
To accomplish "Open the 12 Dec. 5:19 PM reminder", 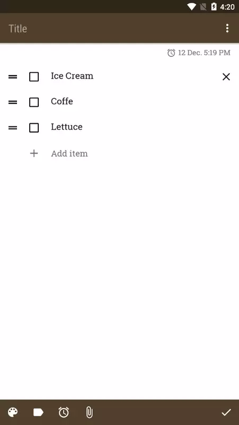I will tap(199, 53).
